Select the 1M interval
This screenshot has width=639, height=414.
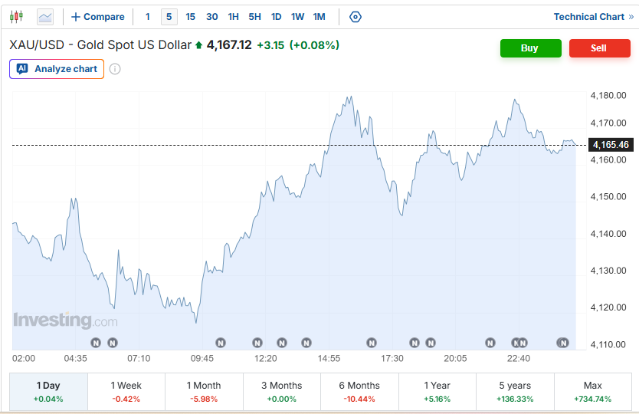(x=319, y=17)
